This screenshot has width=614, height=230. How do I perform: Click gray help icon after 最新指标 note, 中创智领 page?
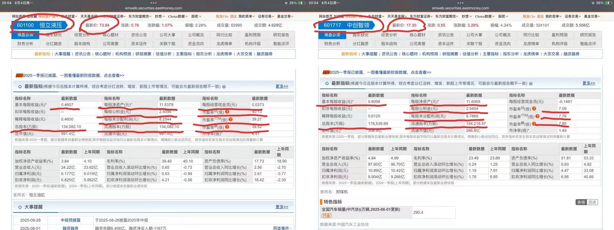(531, 84)
